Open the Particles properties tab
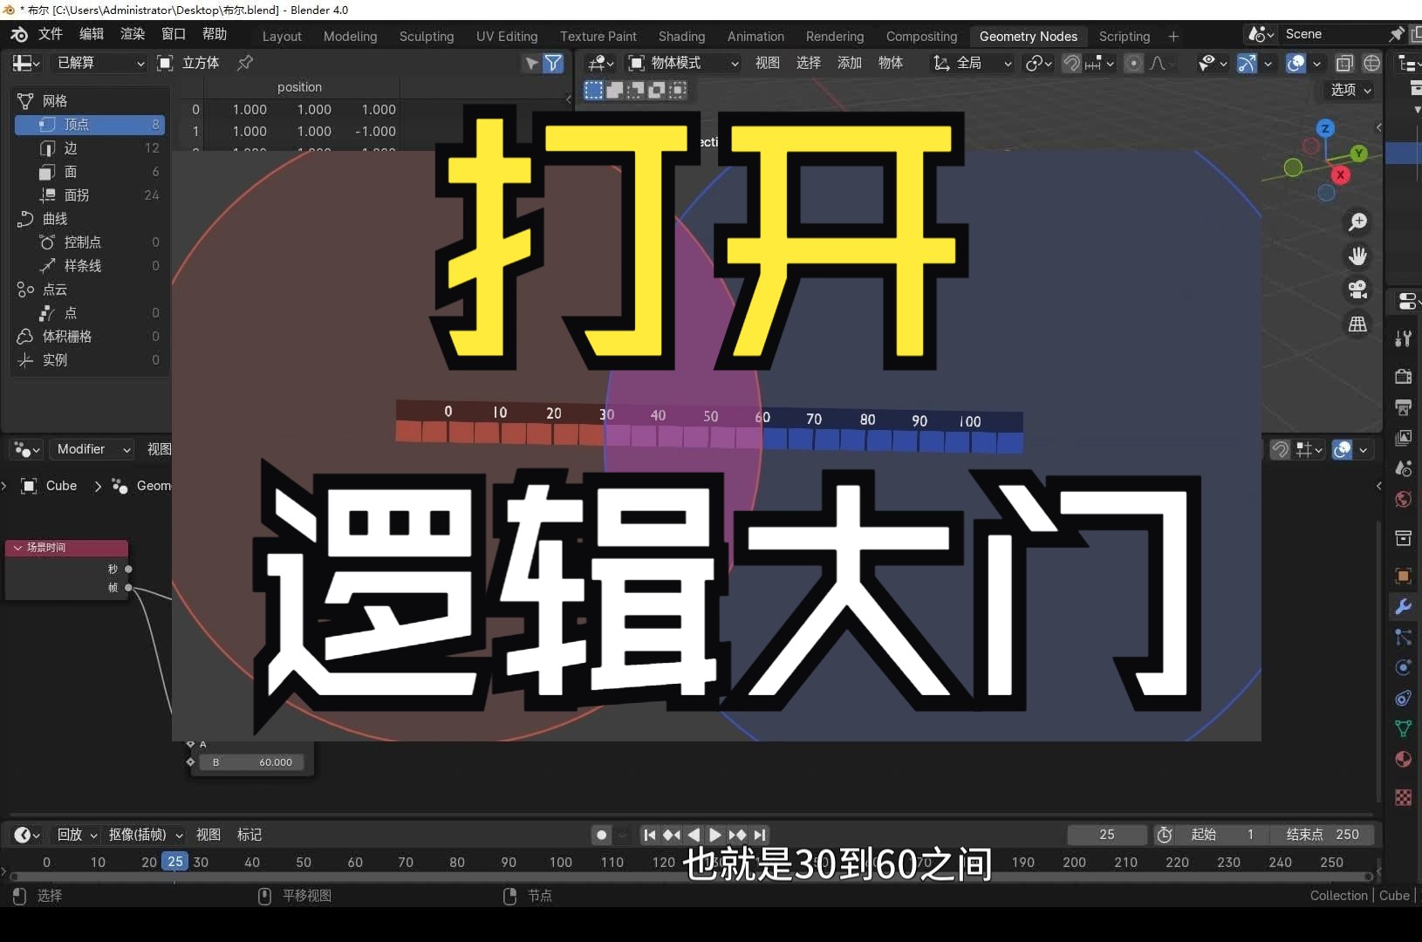 [x=1403, y=637]
